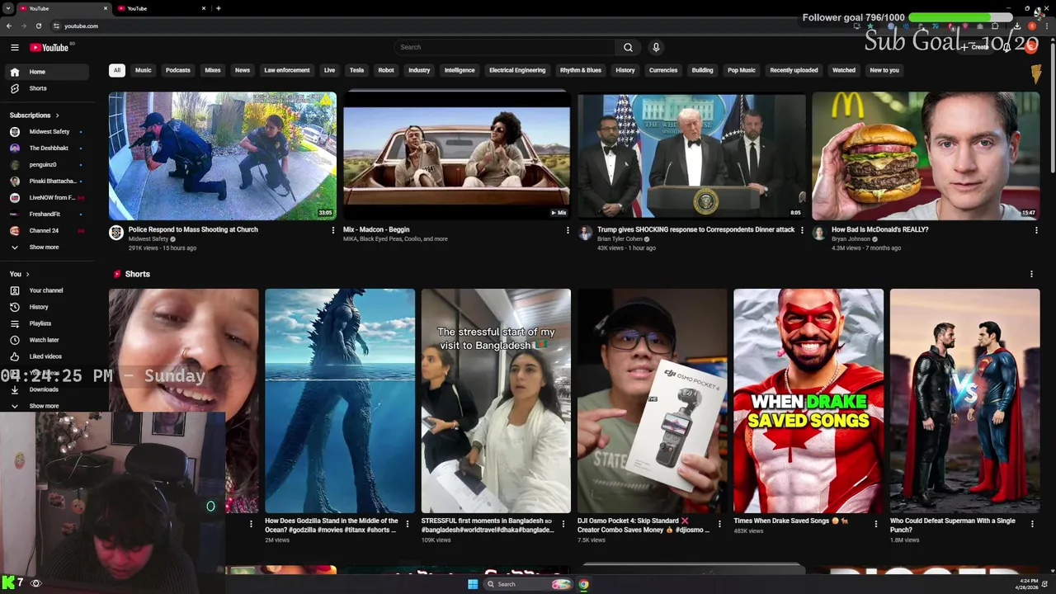Image resolution: width=1056 pixels, height=594 pixels.
Task: Select the Electrical Engineering filter chip
Action: pos(517,70)
